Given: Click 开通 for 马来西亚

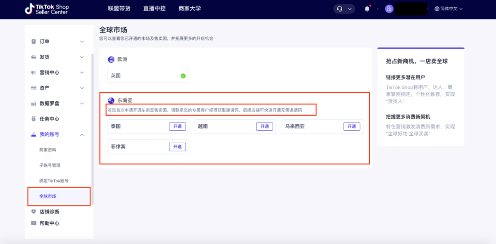Looking at the screenshot, I should 352,127.
